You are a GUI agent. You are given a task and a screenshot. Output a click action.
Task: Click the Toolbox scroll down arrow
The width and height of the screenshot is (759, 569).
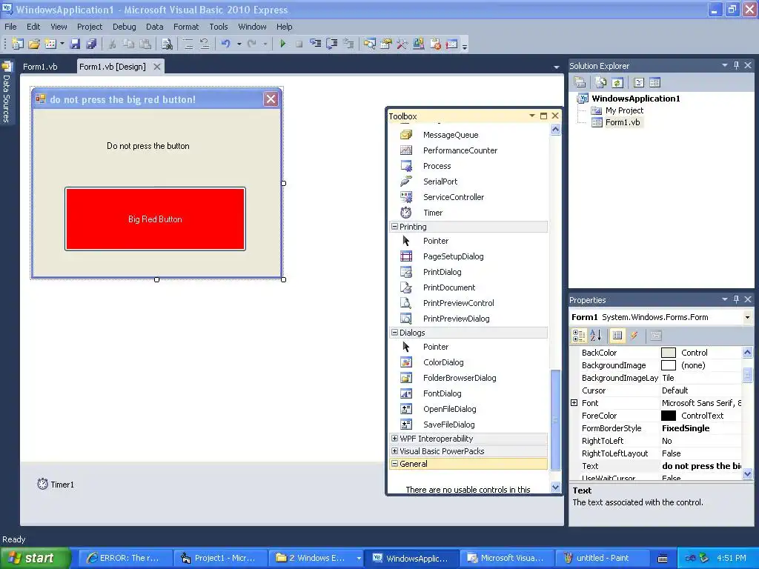[x=556, y=488]
